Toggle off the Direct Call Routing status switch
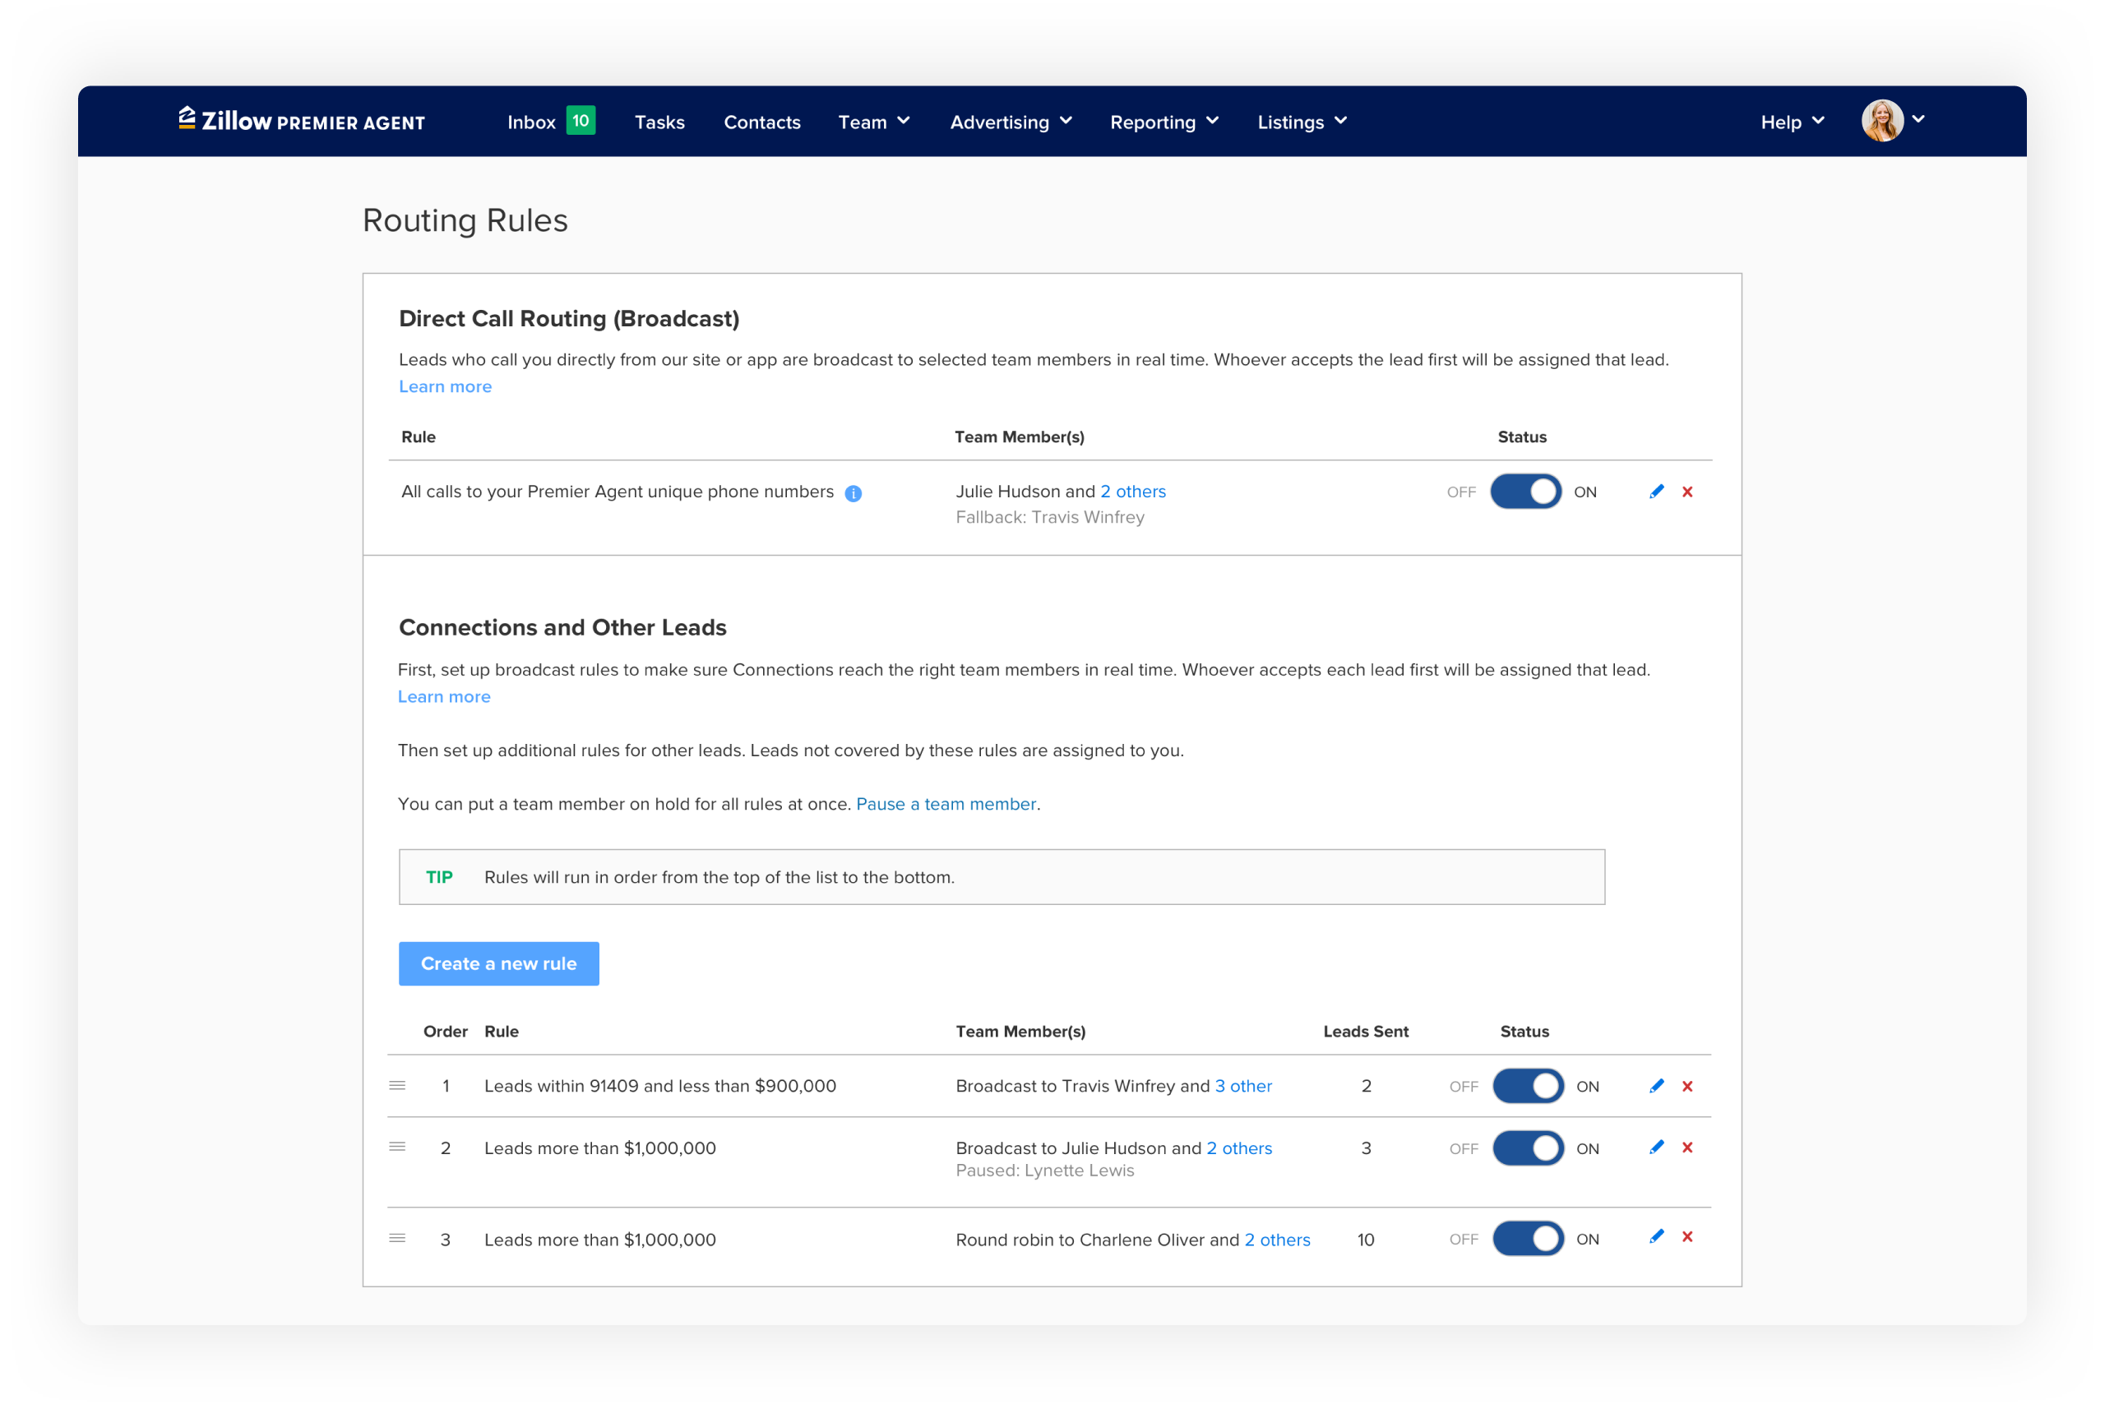This screenshot has height=1404, width=2105. (1525, 492)
